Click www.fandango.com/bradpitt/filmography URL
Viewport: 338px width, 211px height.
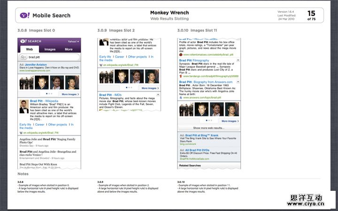(x=211, y=76)
